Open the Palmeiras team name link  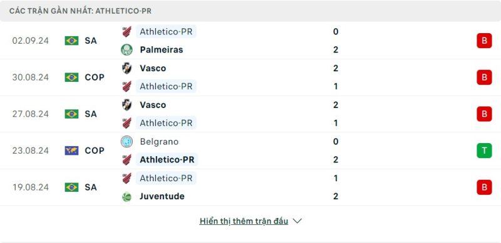point(162,50)
